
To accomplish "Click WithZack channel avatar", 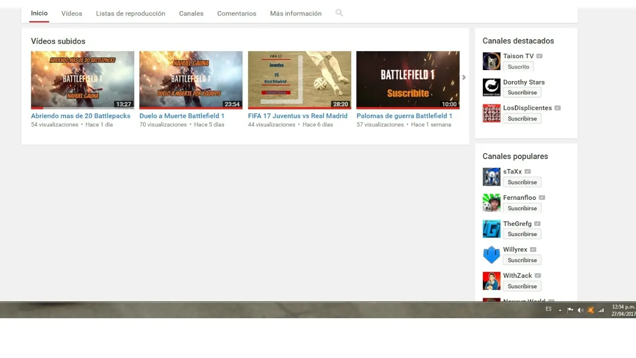I will [491, 281].
